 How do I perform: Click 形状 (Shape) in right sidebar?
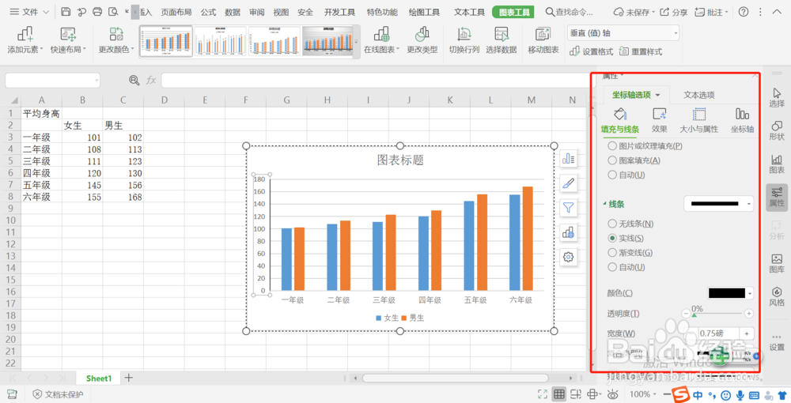777,130
